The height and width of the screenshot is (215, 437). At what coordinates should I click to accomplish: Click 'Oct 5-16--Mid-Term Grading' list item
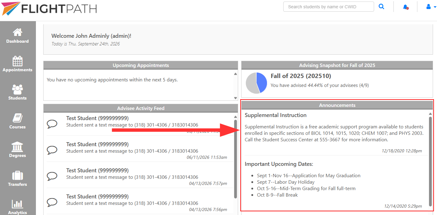[306, 189]
